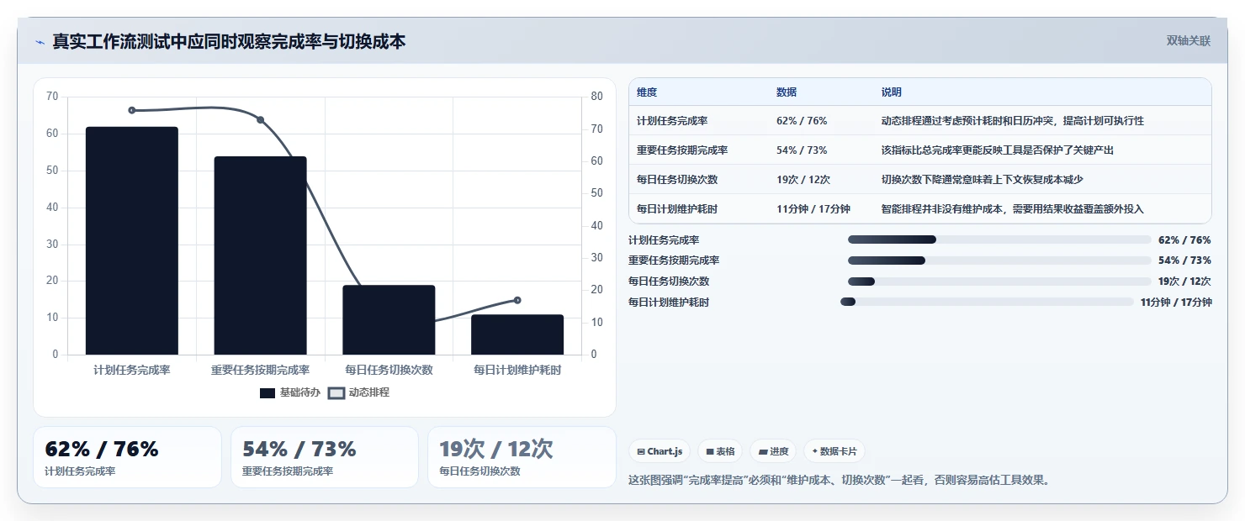Click the 计划任务完成率 progress bar
Image resolution: width=1245 pixels, height=521 pixels.
(999, 239)
